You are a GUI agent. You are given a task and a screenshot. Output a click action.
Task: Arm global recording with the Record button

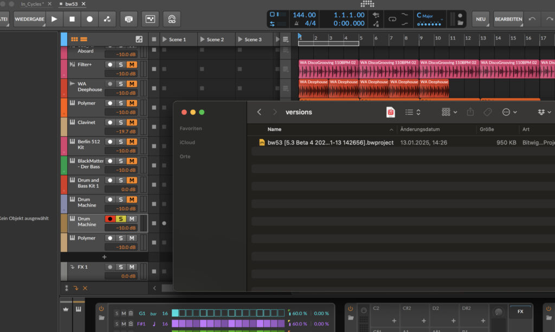point(89,19)
